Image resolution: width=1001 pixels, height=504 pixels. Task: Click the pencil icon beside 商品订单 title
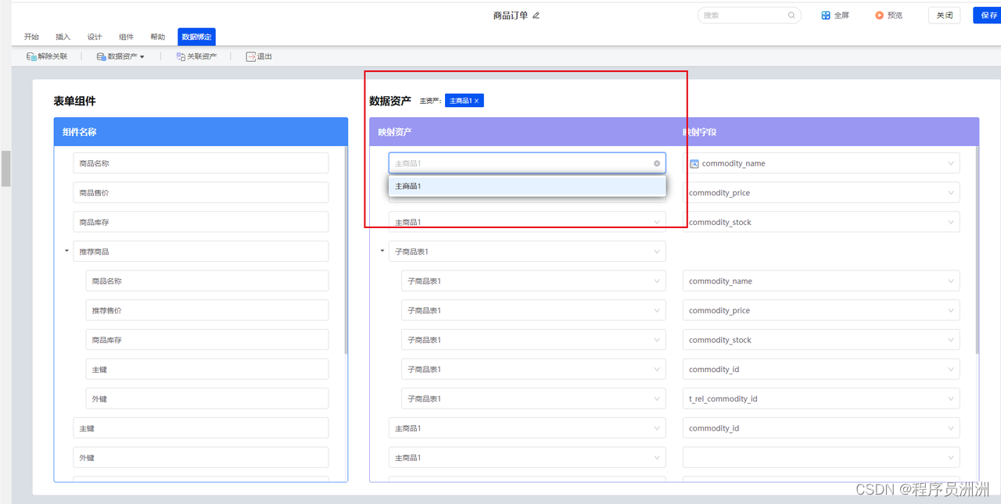[x=536, y=16]
